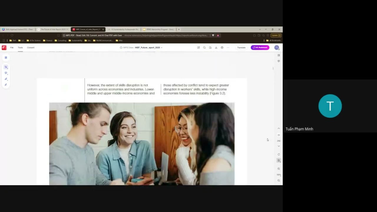The height and width of the screenshot is (212, 377).
Task: Open the Finance bookmarks folder
Action: [47, 40]
